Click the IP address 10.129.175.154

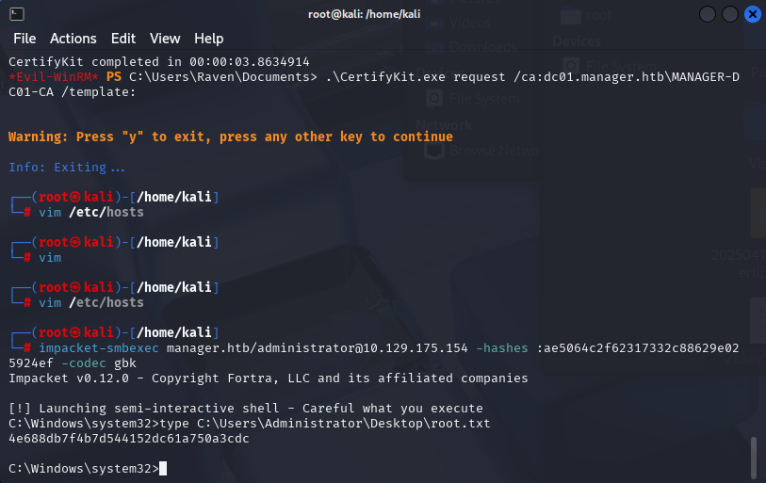[416, 348]
